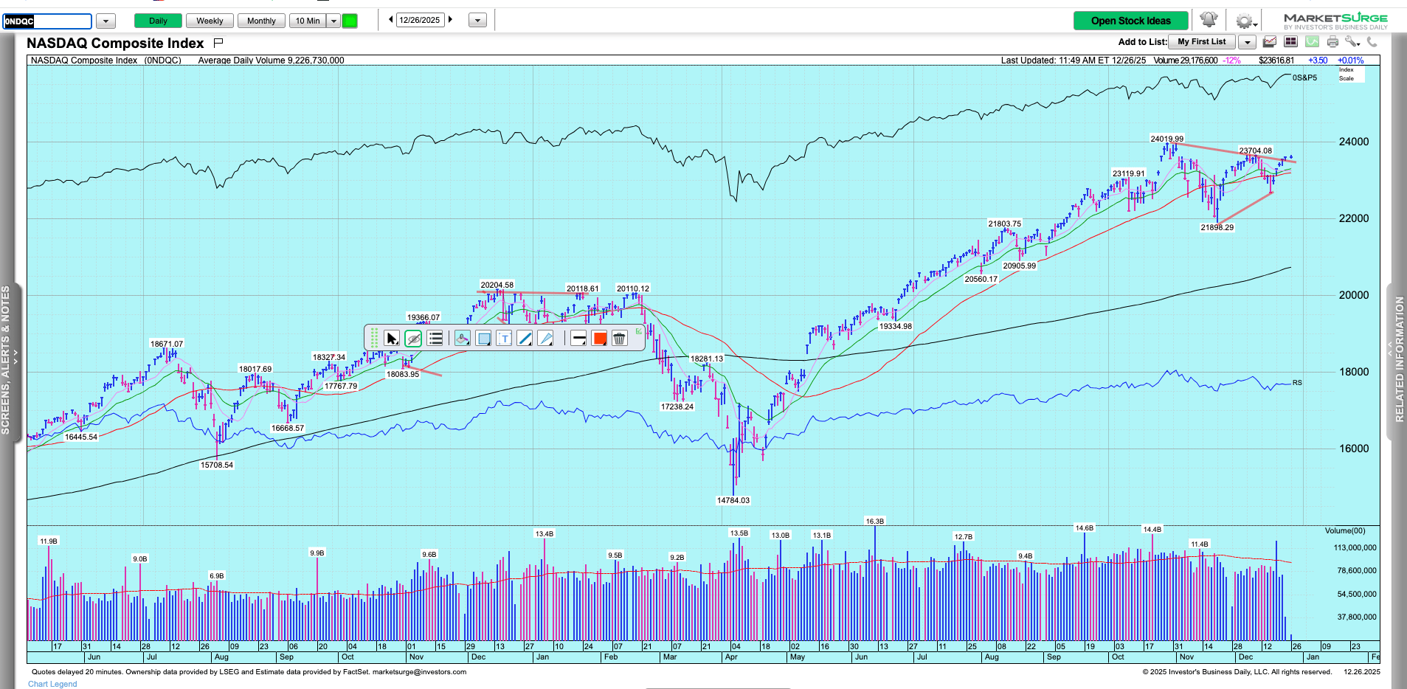The width and height of the screenshot is (1407, 689).
Task: Open the intraday interval dropdown arrow
Action: (x=333, y=21)
